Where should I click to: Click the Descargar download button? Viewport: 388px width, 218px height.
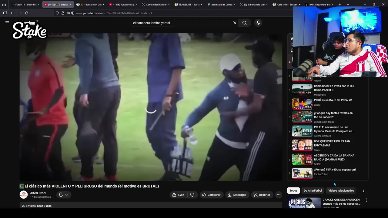(x=237, y=195)
